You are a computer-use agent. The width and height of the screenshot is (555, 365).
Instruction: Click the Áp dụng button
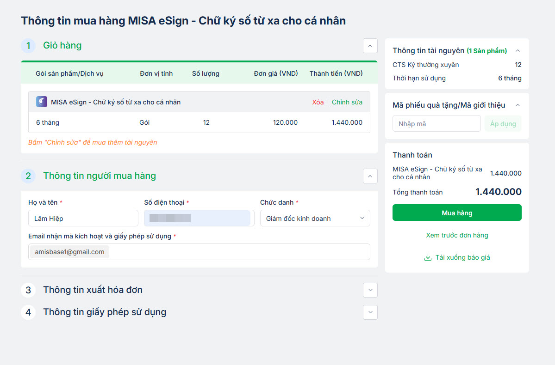tap(503, 124)
